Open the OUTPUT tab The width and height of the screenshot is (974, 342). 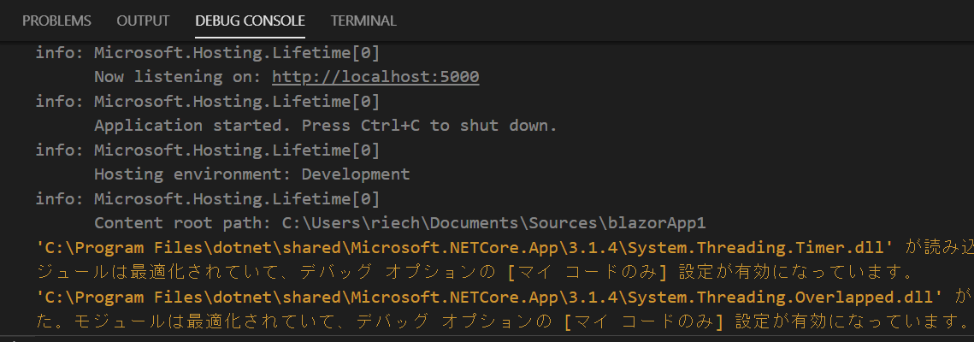pyautogui.click(x=143, y=21)
